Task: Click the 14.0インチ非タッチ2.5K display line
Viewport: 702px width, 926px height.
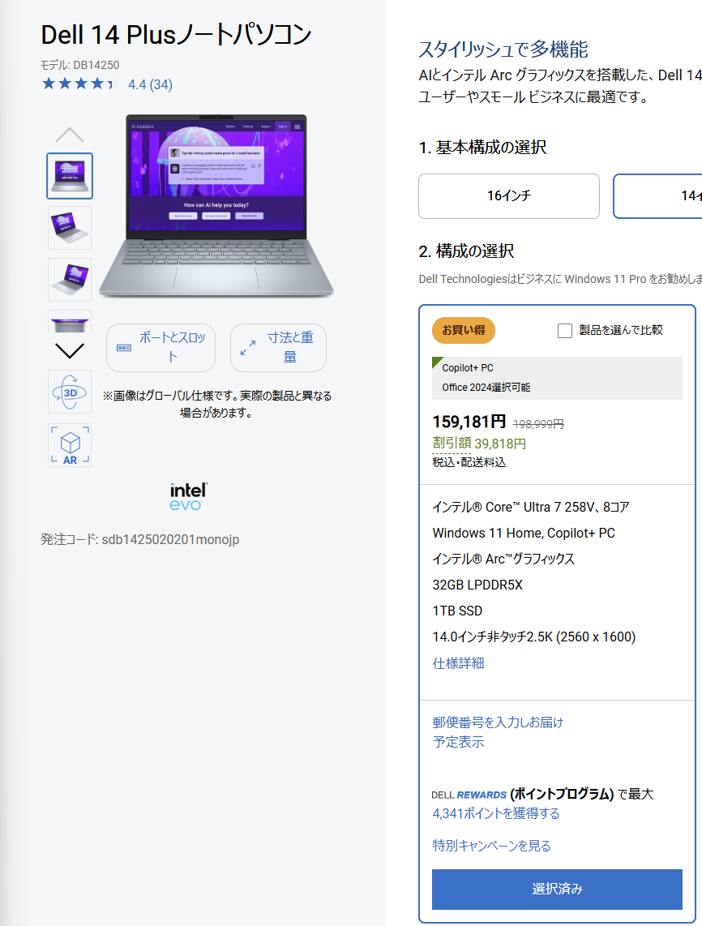Action: coord(533,637)
